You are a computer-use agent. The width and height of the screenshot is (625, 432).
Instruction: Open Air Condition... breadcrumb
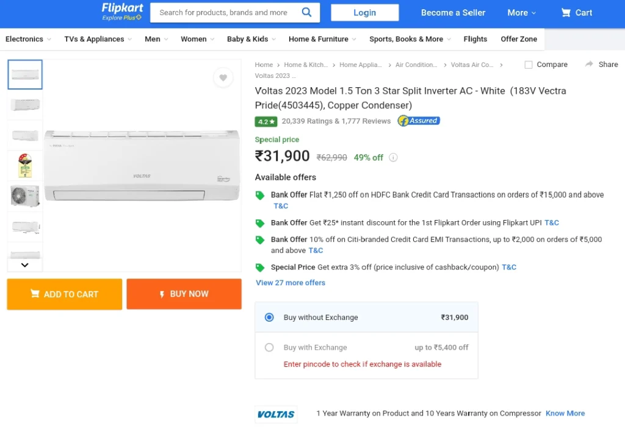[416, 65]
